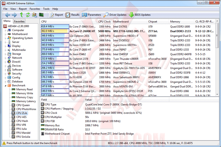
Task: Go forward with the blue right arrow
Action: tap(14, 15)
